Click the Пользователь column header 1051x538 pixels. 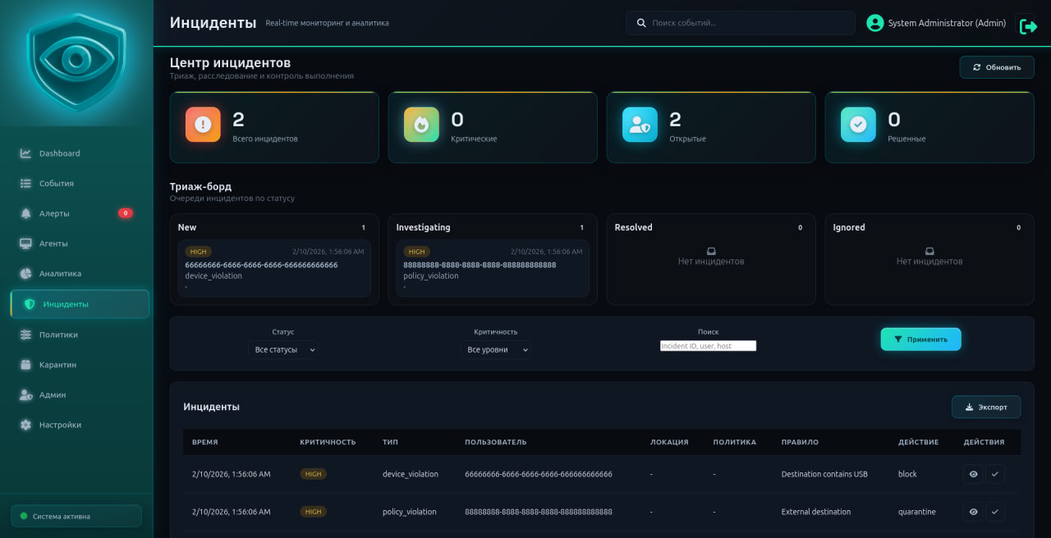tap(496, 442)
